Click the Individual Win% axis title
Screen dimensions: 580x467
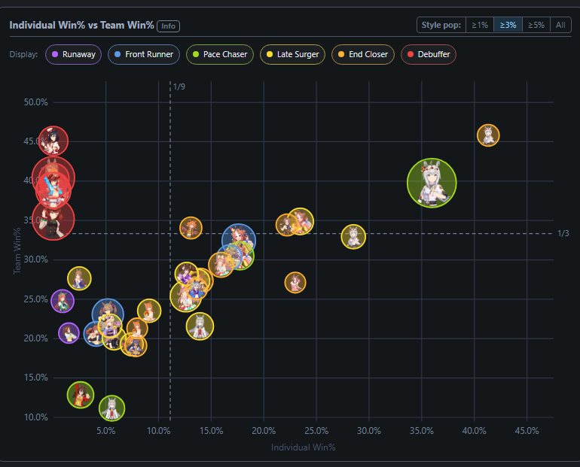click(x=304, y=447)
